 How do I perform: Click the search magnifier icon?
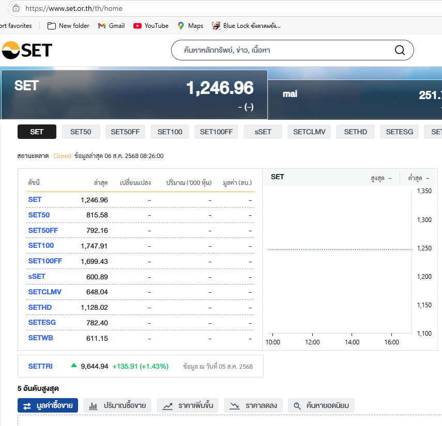click(x=400, y=50)
